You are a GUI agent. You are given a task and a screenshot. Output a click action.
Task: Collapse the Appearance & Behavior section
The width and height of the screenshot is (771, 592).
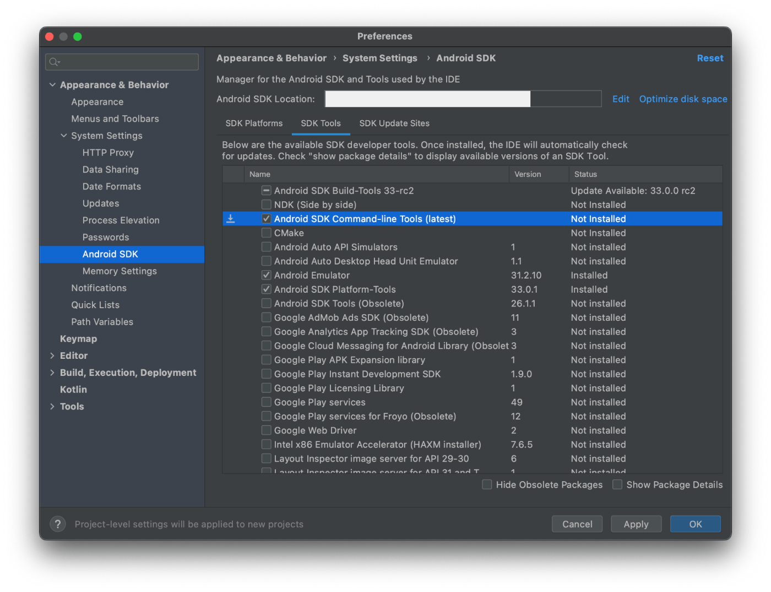point(52,85)
